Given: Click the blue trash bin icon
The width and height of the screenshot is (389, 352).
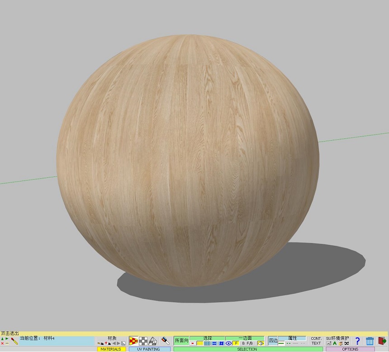Looking at the screenshot, I should 370,341.
